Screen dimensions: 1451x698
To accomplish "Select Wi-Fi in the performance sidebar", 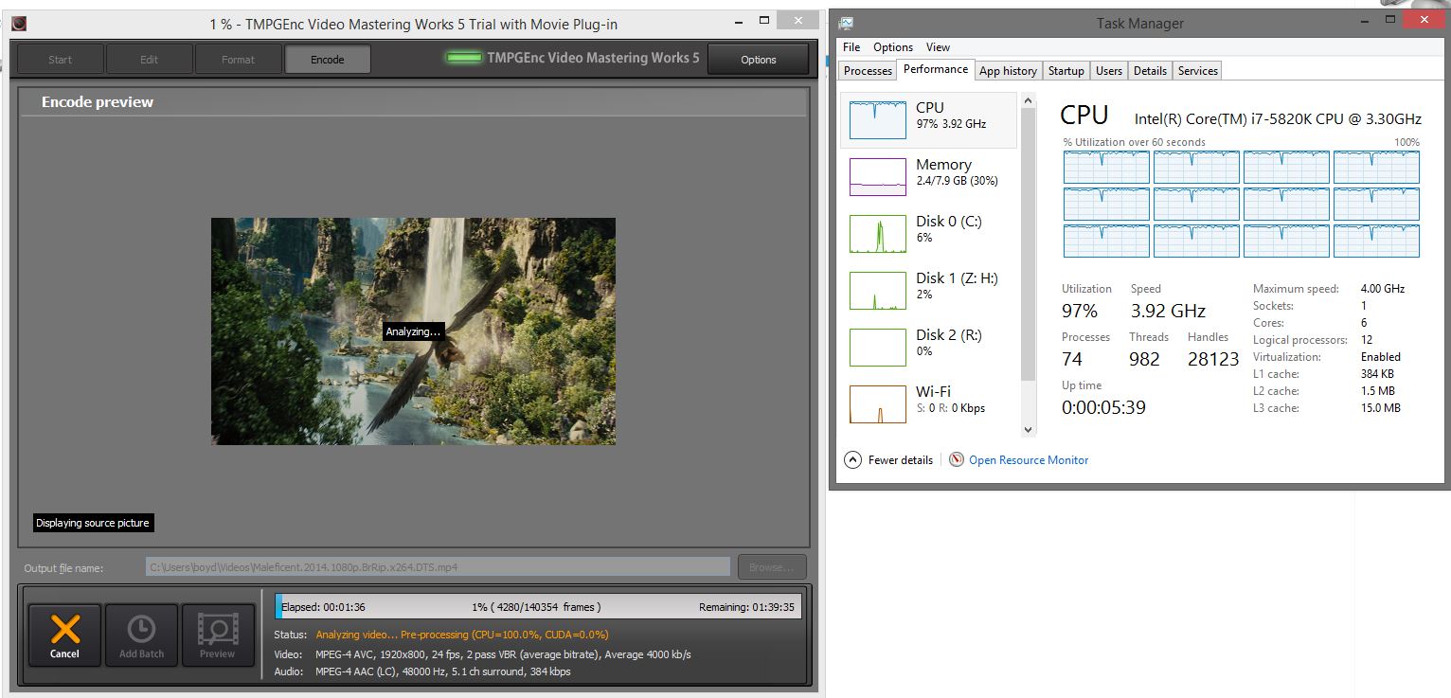I will pos(928,404).
